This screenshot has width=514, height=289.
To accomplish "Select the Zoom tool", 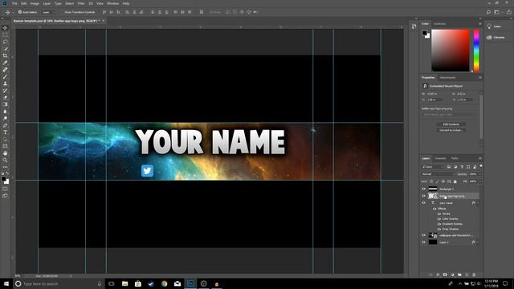I will [x=5, y=161].
